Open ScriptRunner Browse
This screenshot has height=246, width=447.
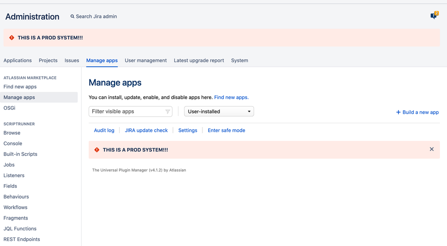(x=12, y=133)
